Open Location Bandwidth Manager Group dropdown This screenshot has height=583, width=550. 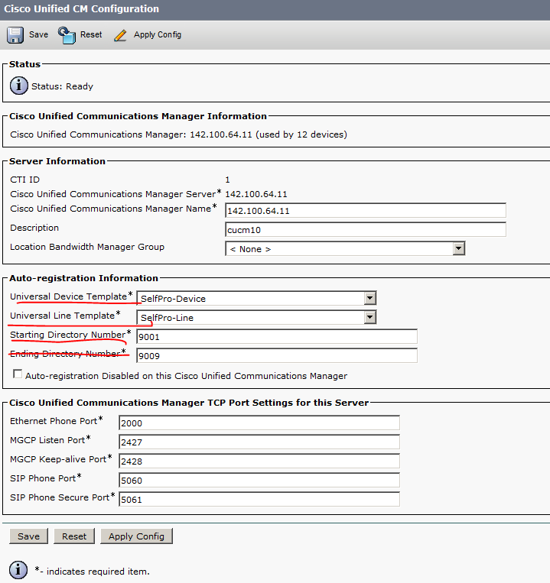pyautogui.click(x=345, y=249)
